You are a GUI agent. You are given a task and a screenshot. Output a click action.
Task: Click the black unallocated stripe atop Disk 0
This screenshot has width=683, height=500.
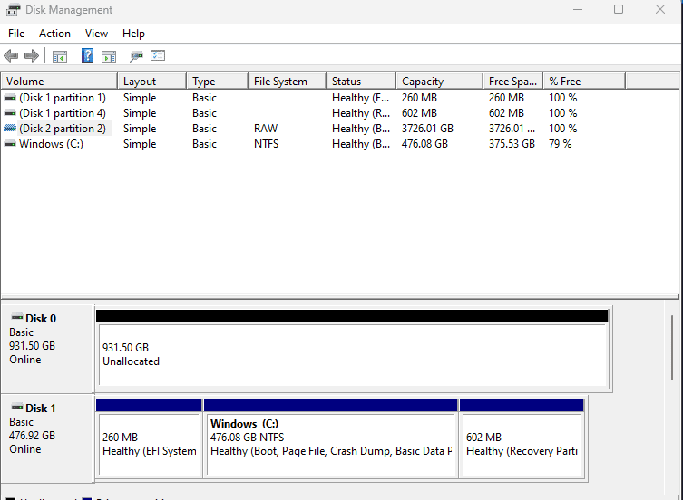352,316
